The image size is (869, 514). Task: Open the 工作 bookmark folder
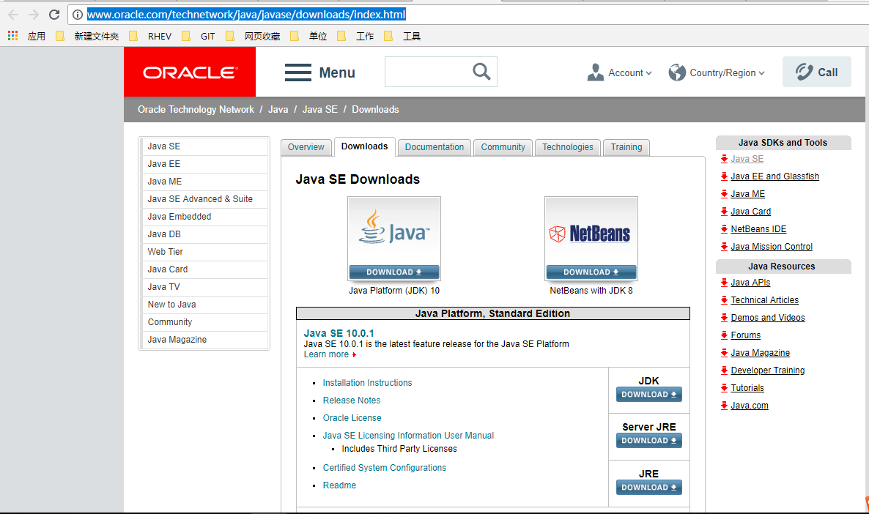[355, 36]
